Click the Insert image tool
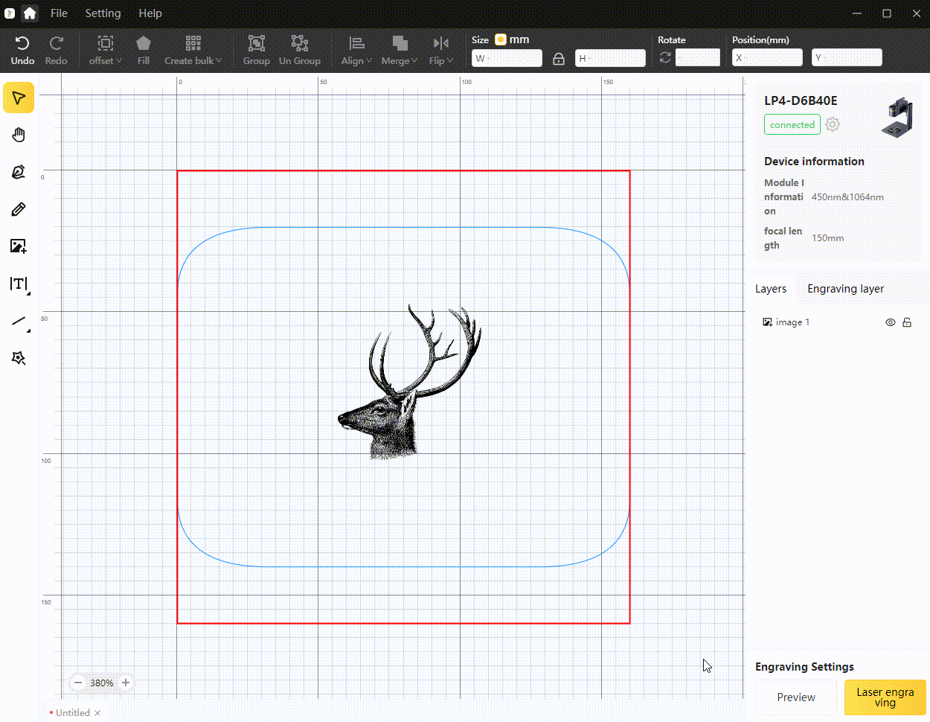930x722 pixels. click(19, 246)
